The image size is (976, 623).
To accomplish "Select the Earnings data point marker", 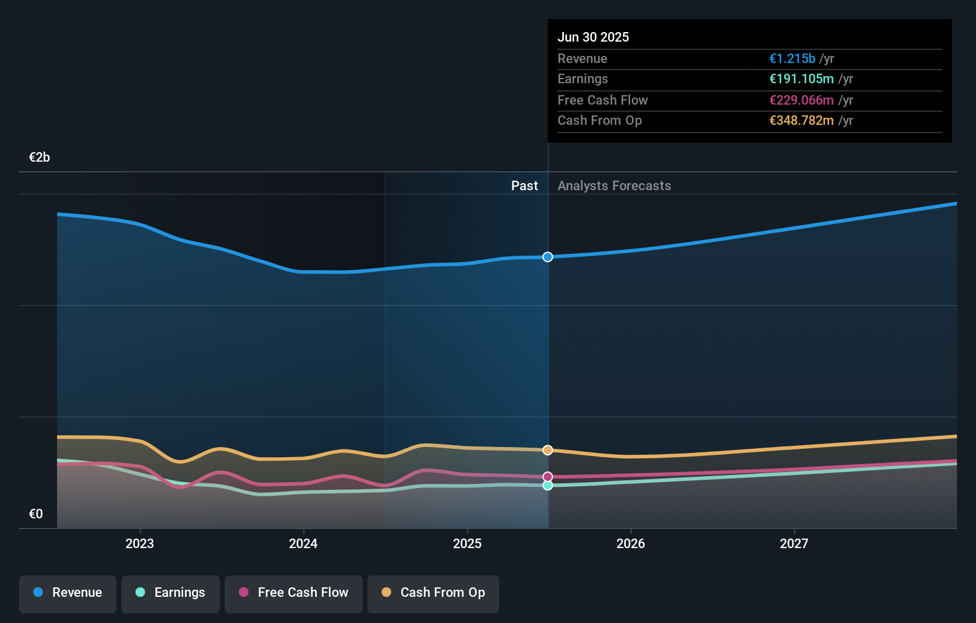I will click(548, 486).
